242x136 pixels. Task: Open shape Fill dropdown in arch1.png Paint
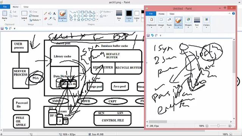(107, 16)
